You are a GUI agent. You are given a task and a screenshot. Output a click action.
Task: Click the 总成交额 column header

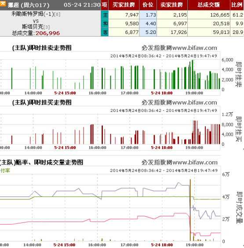(209, 5)
